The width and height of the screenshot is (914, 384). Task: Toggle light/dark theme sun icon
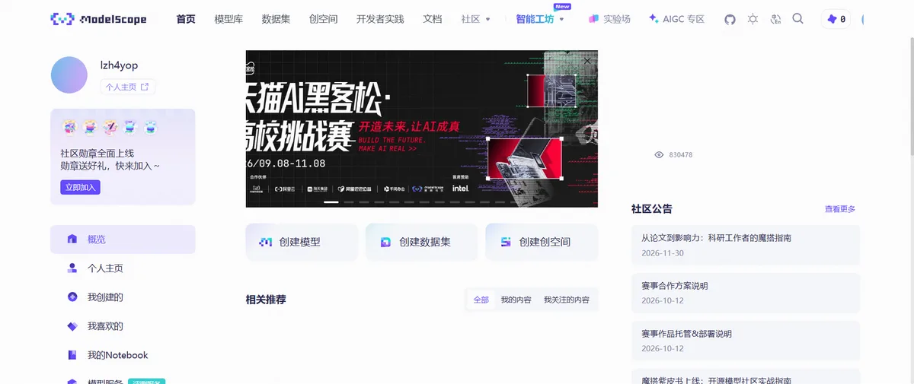753,19
